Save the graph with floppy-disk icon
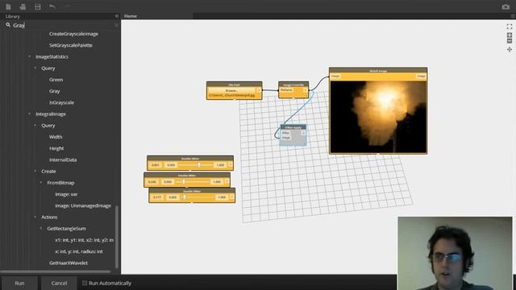Screen dimensions: 516x290 click(x=38, y=6)
